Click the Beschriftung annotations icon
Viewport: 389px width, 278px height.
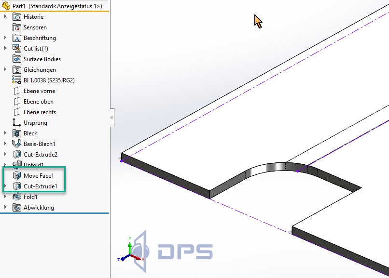pos(17,38)
